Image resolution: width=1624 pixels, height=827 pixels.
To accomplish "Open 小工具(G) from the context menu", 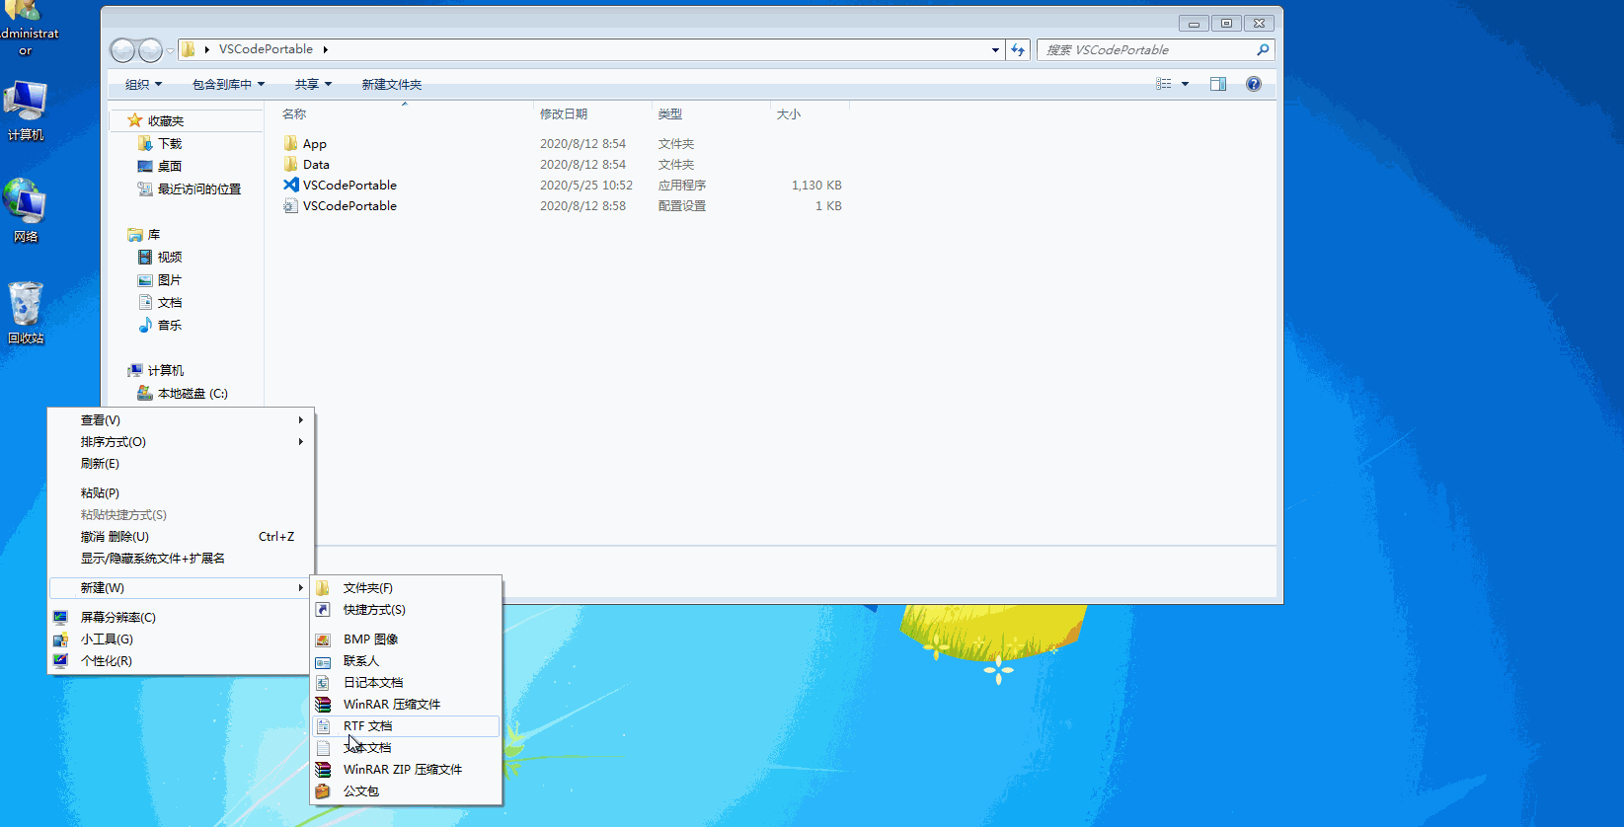I will pos(181,639).
